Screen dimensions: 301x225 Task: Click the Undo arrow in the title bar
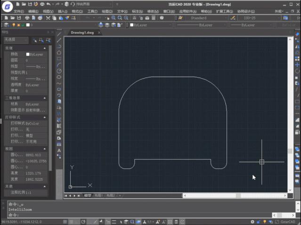click(x=48, y=4)
